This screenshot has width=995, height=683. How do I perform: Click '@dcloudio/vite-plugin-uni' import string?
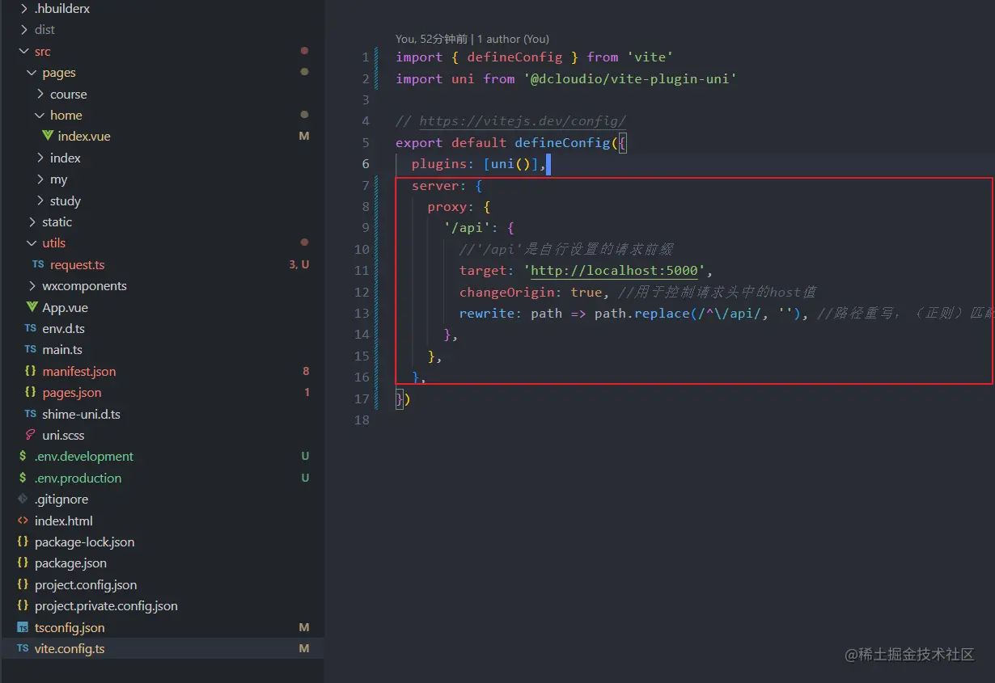click(x=630, y=79)
